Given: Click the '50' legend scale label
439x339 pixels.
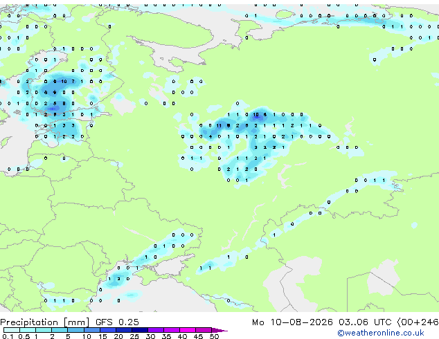Looking at the screenshot, I should point(214,336).
